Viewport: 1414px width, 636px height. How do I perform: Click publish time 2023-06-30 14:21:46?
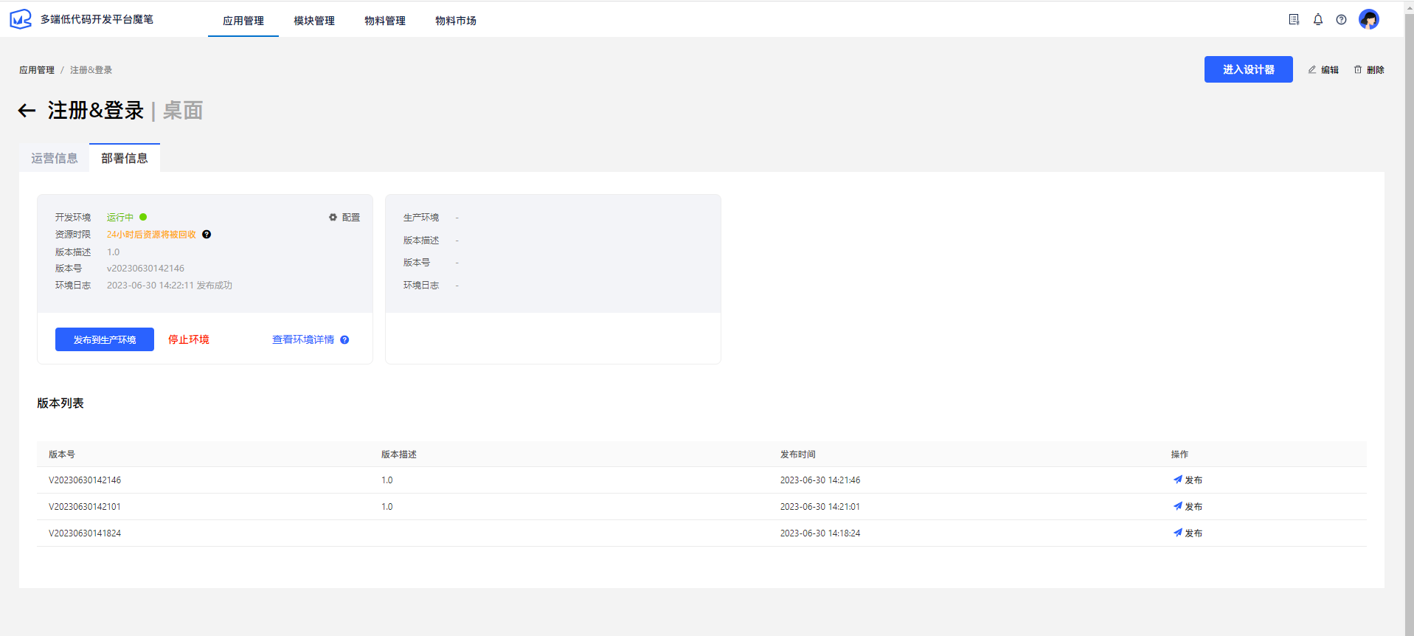[x=820, y=480]
